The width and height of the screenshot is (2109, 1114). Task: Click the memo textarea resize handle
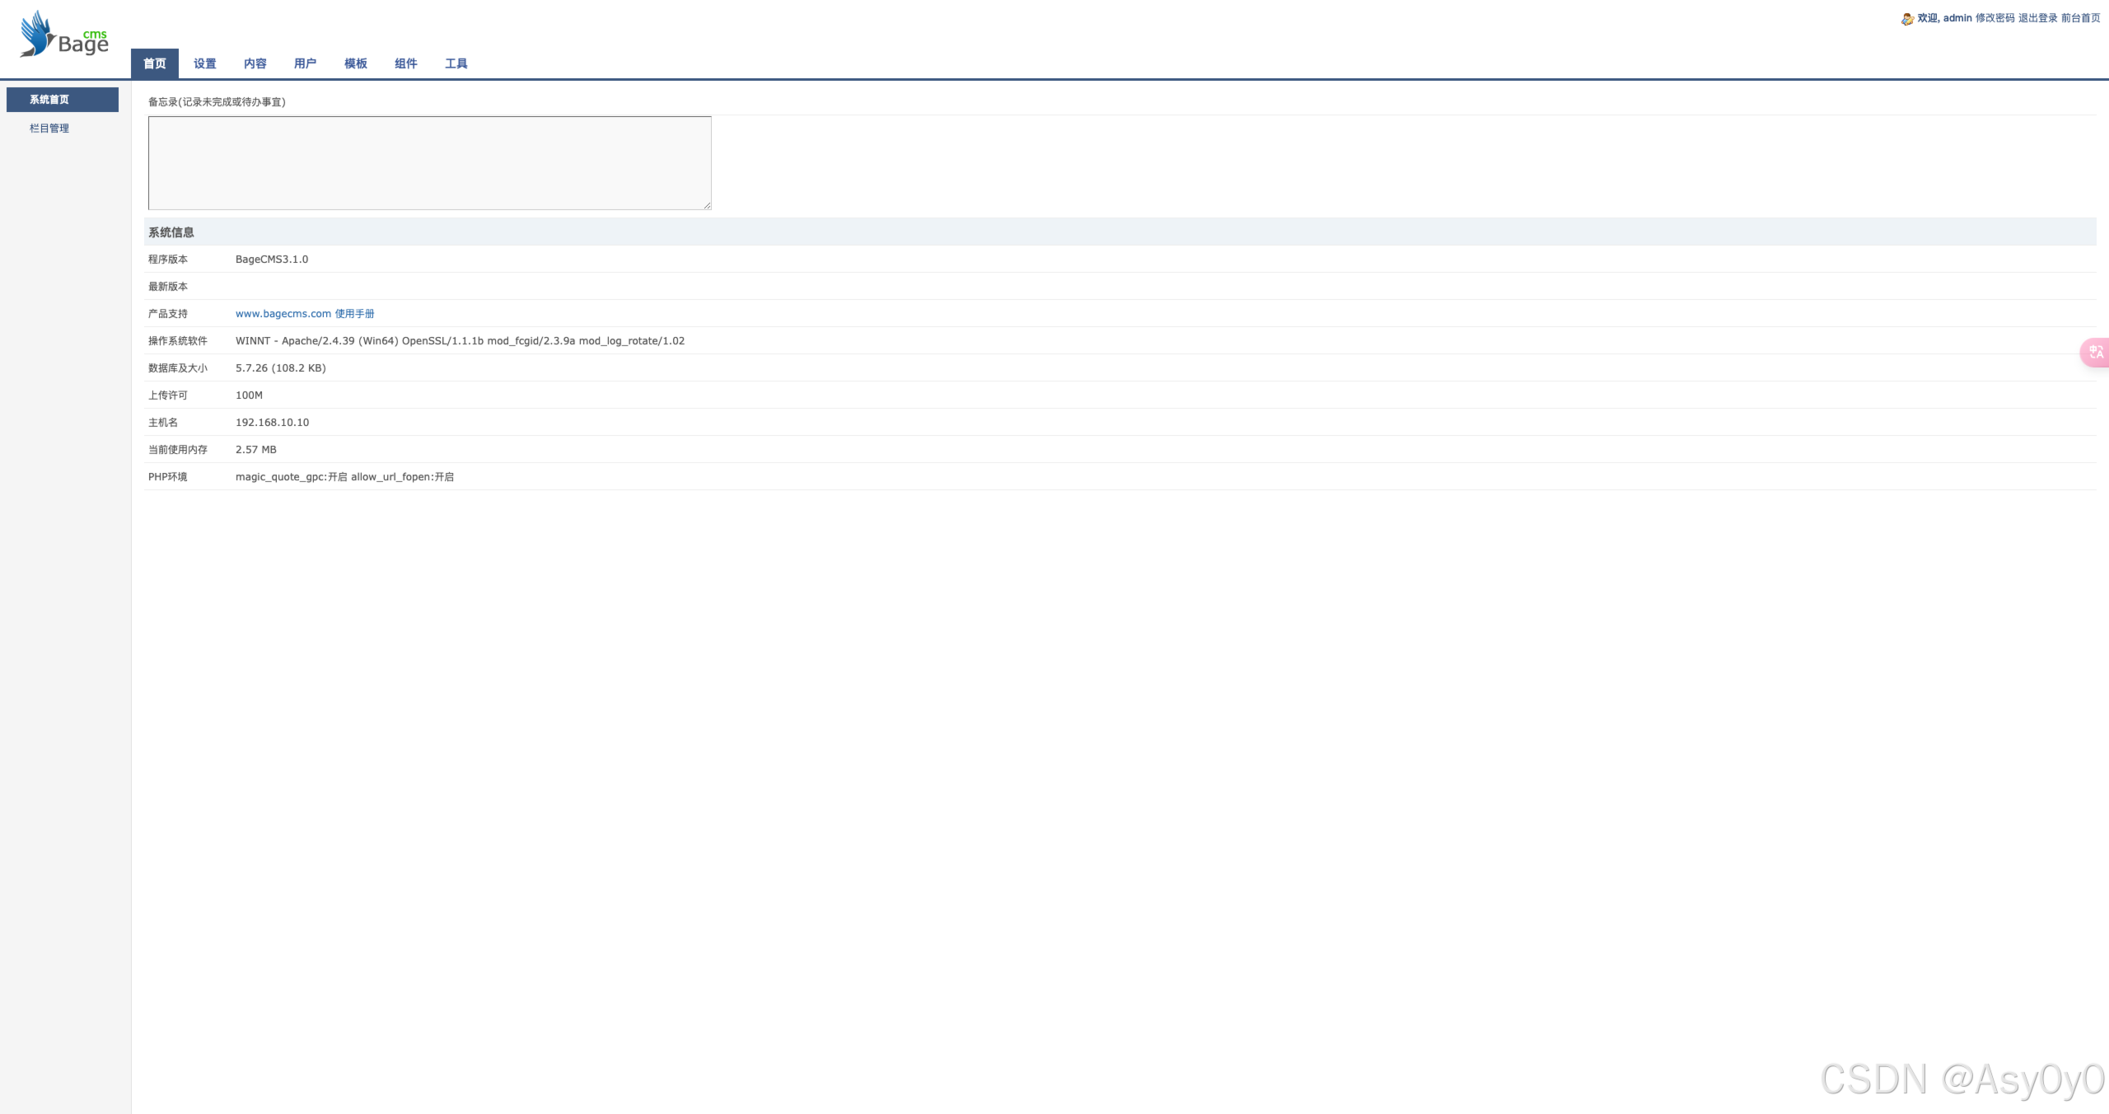click(707, 205)
